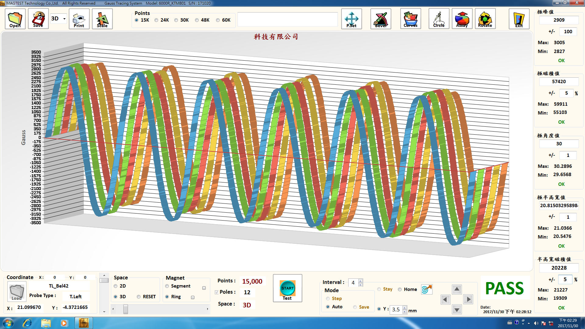Click the Save floppy disk icon
Image resolution: width=585 pixels, height=329 pixels.
38,19
